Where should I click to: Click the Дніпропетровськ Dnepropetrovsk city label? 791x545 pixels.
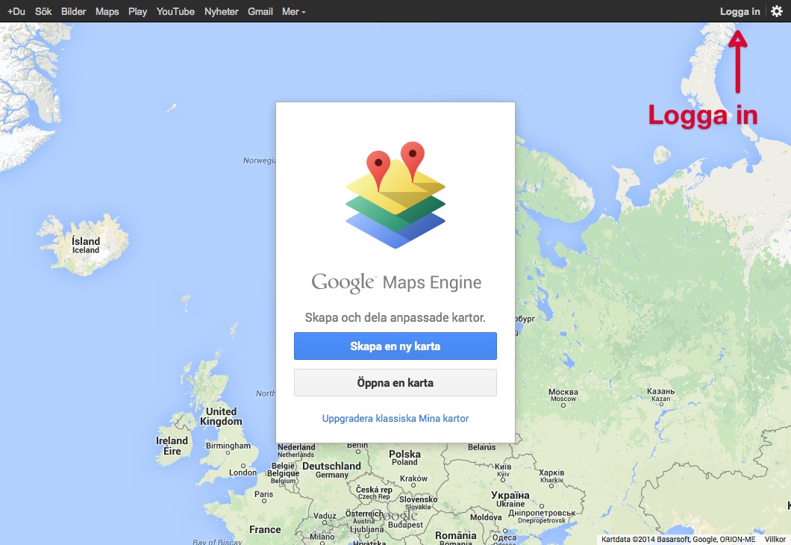click(x=542, y=516)
